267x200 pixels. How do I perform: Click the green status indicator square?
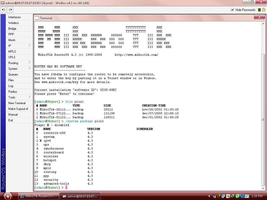[x=259, y=10]
